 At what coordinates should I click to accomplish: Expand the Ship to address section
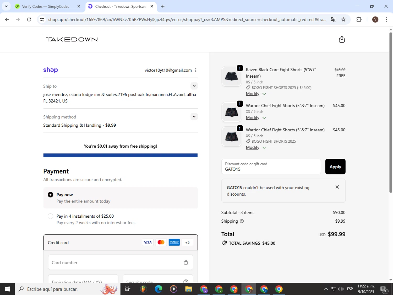[x=194, y=86]
